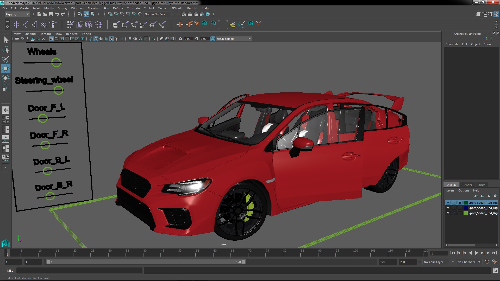The width and height of the screenshot is (500, 281).
Task: Click the Paint selection tool
Action: coord(6,59)
